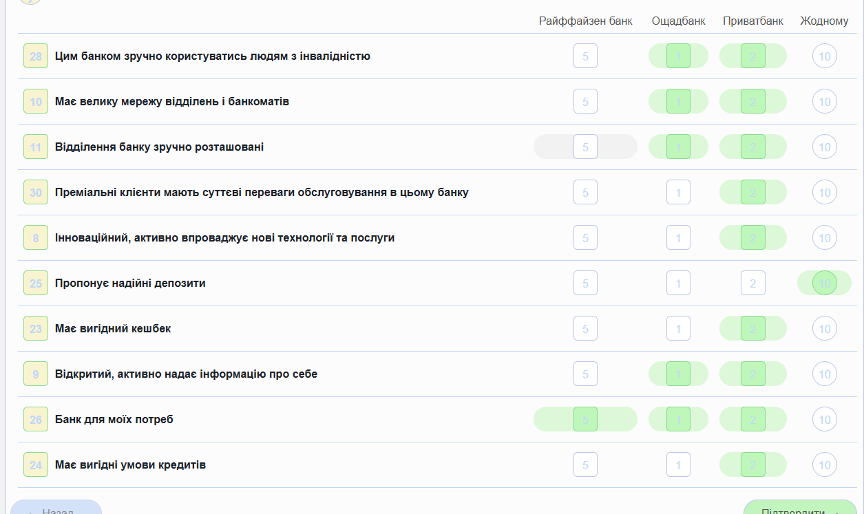This screenshot has height=514, width=864.
Task: Check Райффайзен for Відділення зручно розташовані row
Action: 585,147
